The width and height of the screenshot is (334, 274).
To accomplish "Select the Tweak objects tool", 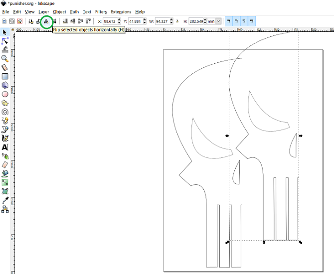I will (x=5, y=50).
